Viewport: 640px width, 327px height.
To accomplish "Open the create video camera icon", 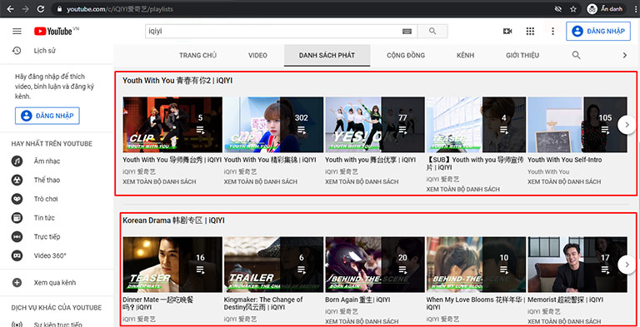I will [x=507, y=31].
